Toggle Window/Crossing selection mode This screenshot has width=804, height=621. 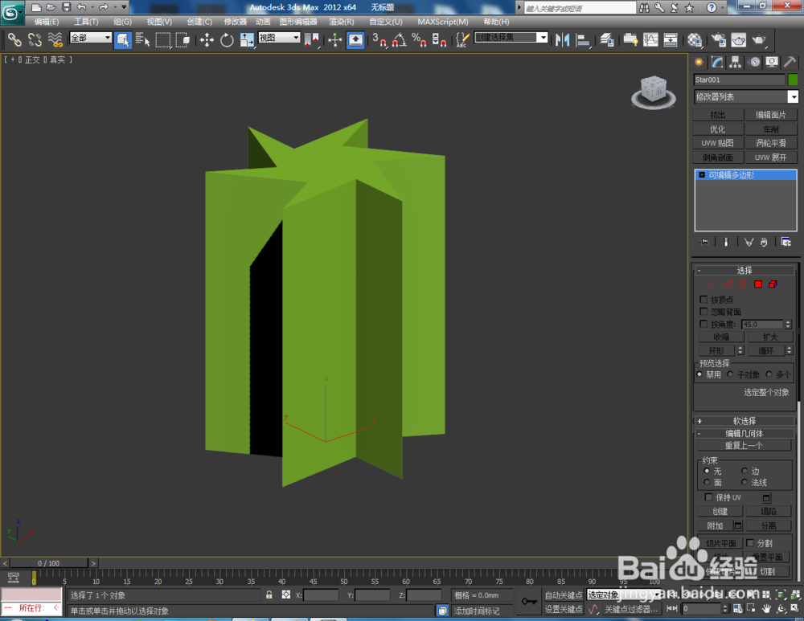tap(183, 39)
